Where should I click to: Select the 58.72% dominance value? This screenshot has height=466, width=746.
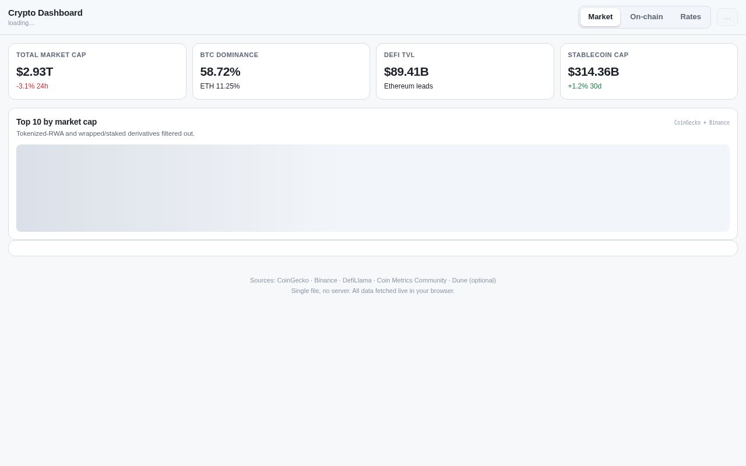pyautogui.click(x=220, y=72)
